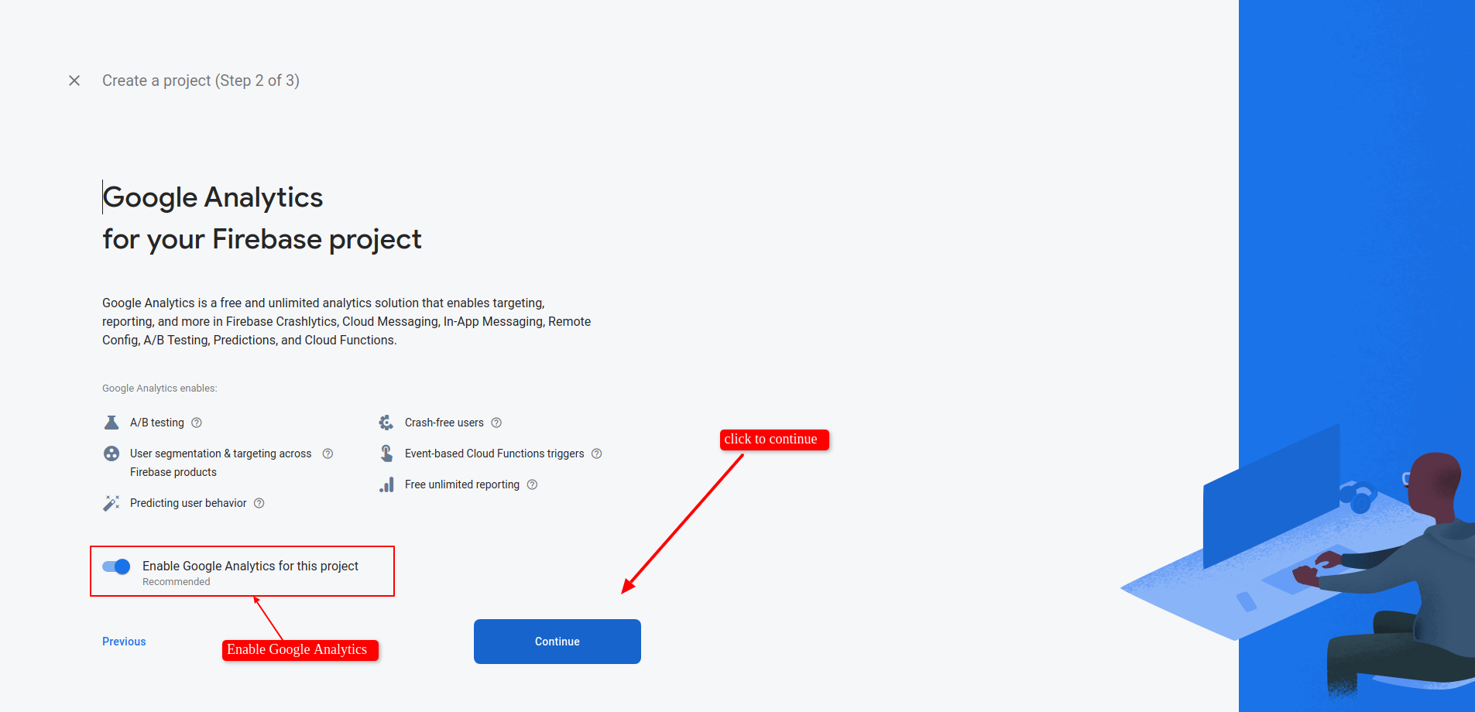Click the Crash-free users gear icon
This screenshot has width=1475, height=712.
coord(386,423)
